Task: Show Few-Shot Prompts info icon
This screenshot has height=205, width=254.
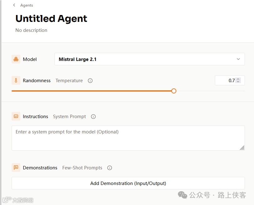Action: click(110, 168)
